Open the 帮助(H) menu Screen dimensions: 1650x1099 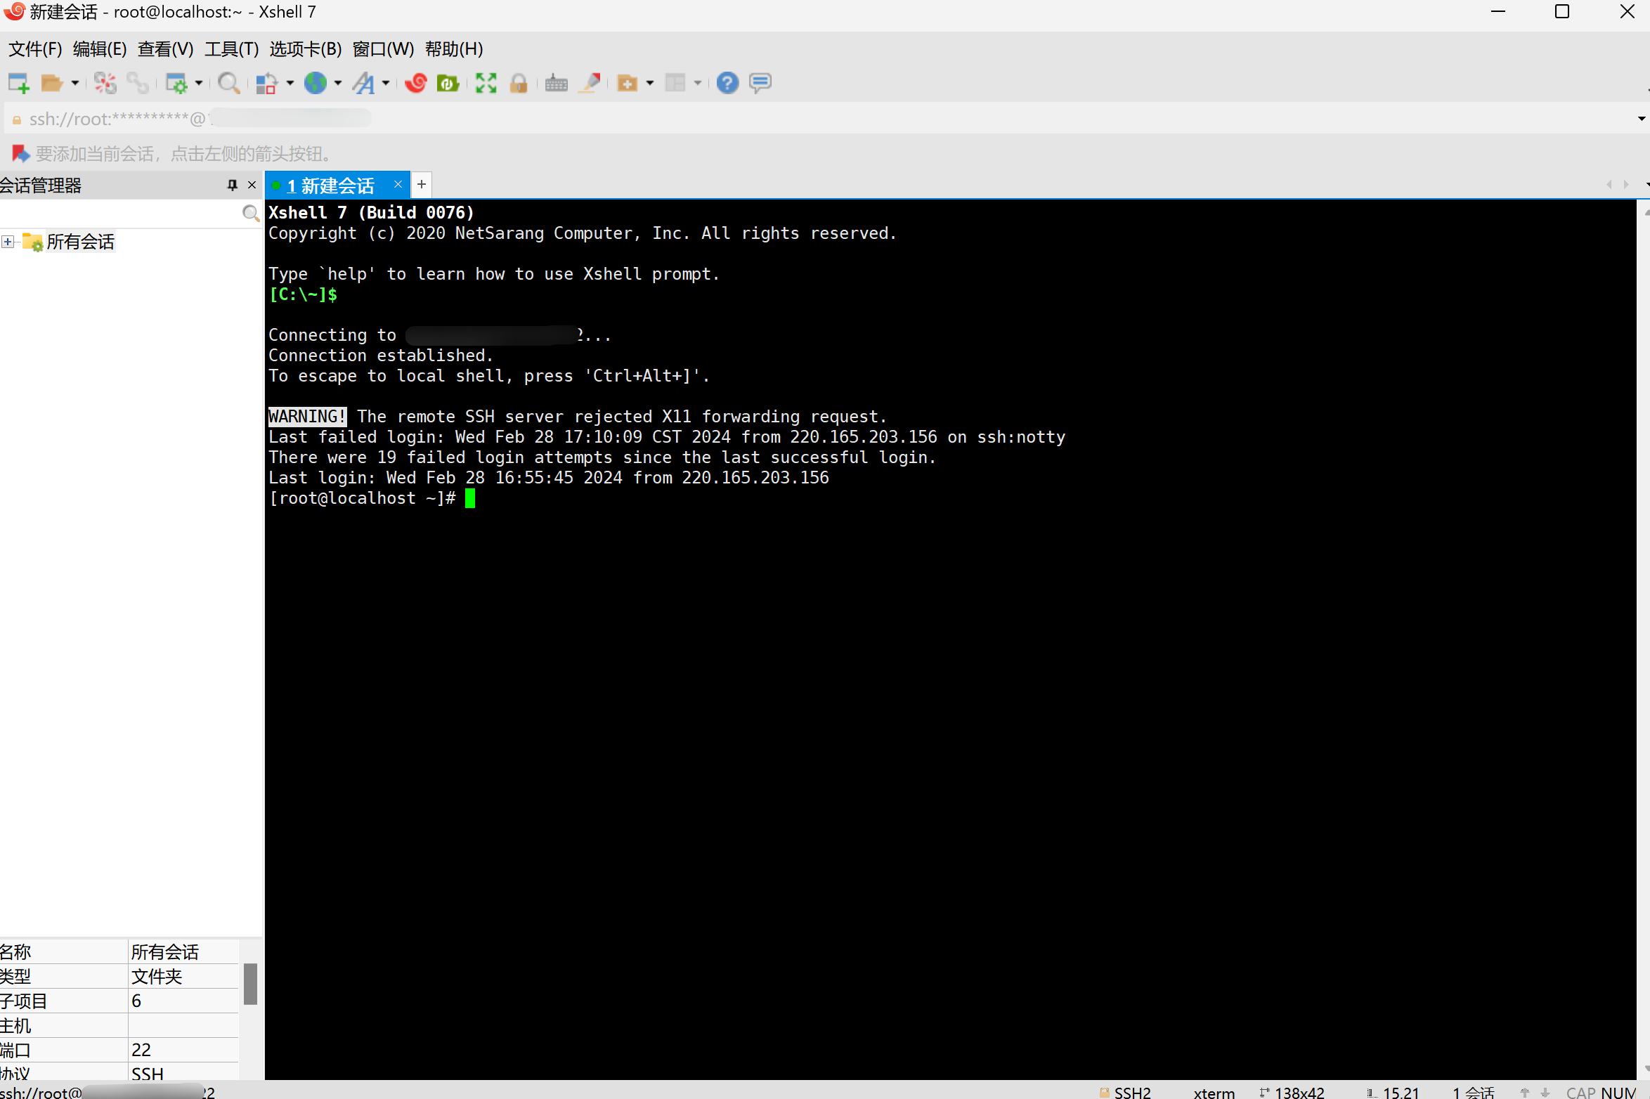point(454,49)
